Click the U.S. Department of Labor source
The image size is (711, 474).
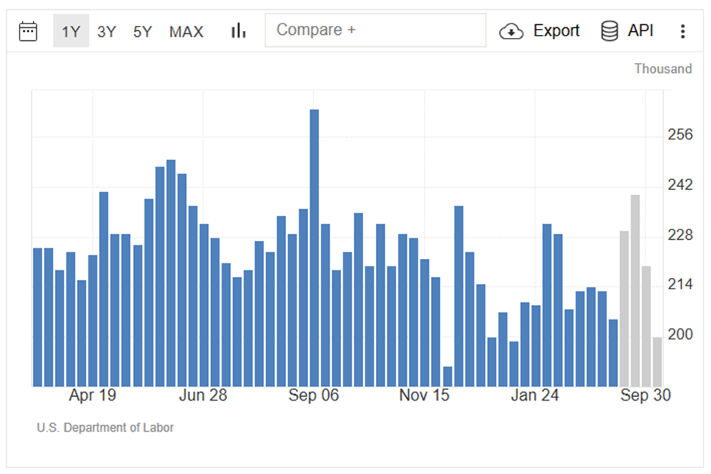click(105, 428)
